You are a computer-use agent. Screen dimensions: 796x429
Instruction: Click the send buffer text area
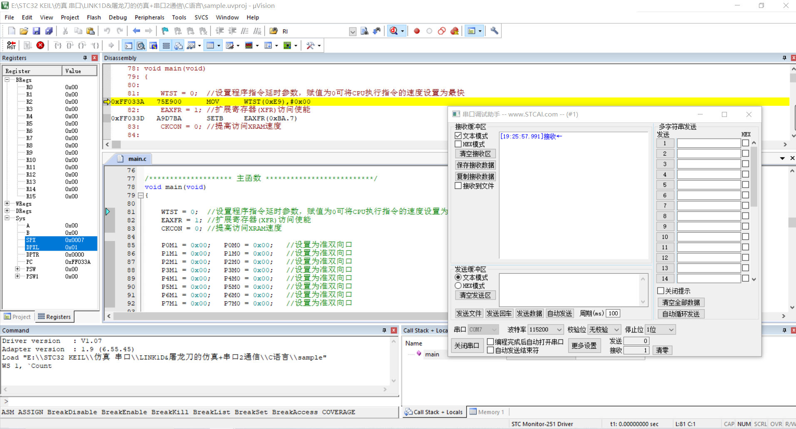(573, 290)
